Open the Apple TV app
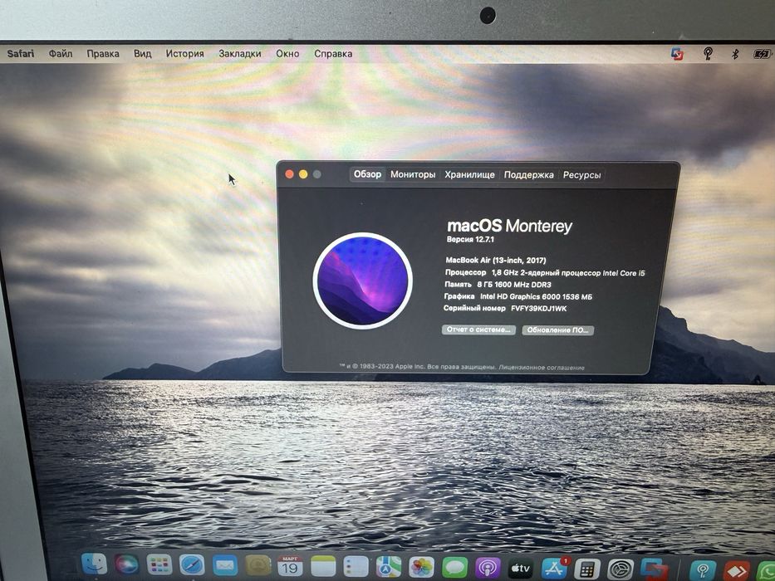The height and width of the screenshot is (581, 775). (521, 569)
